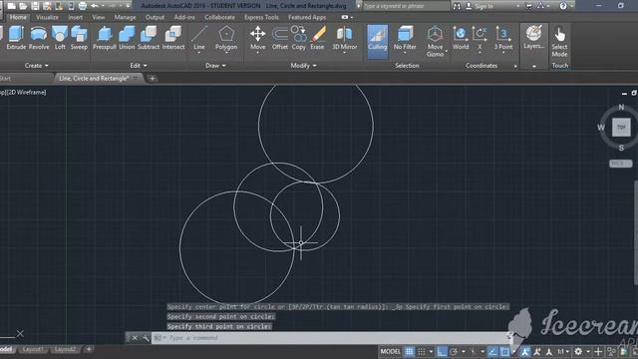Image resolution: width=638 pixels, height=359 pixels.
Task: Toggle snap mode in status bar
Action: click(x=422, y=351)
